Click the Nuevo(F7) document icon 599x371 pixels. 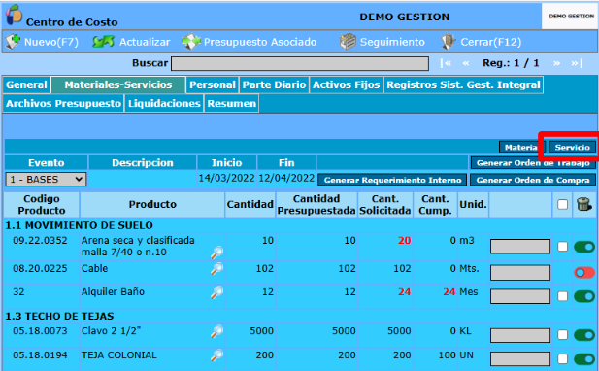pyautogui.click(x=13, y=41)
